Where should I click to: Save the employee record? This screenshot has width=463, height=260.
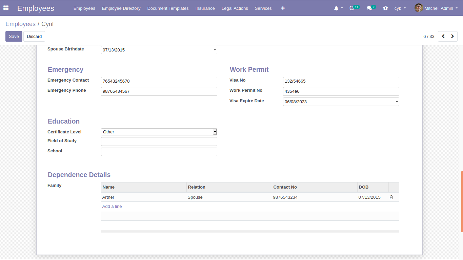point(14,36)
